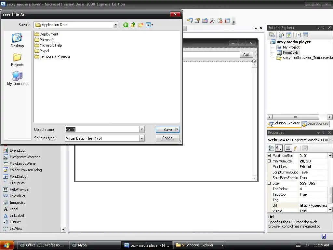This screenshot has height=250, width=333.
Task: Click Solution Explorer Properties button icon
Action: tap(272, 35)
